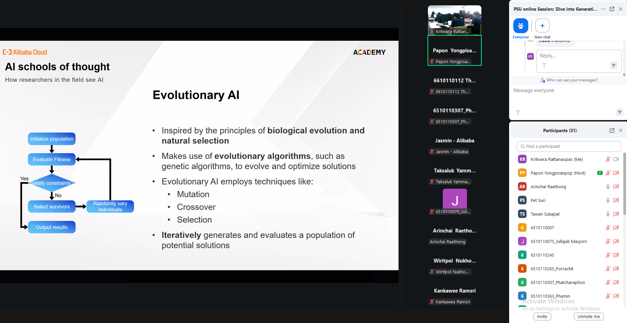Click the participants list scrollbar
Viewport: 627px width, 323px height.
625,184
